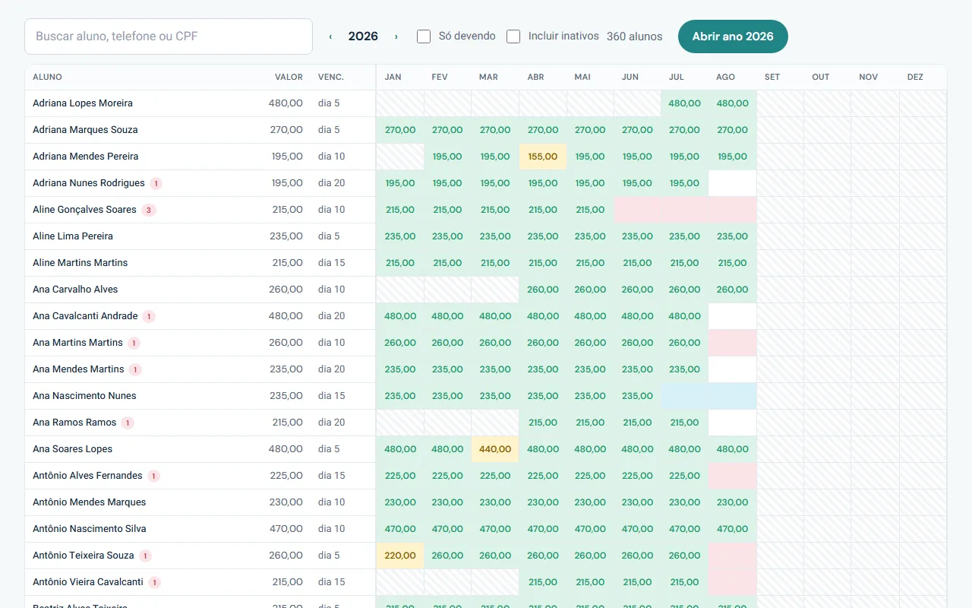Enable the 'Só devendo' checkbox

click(x=424, y=36)
